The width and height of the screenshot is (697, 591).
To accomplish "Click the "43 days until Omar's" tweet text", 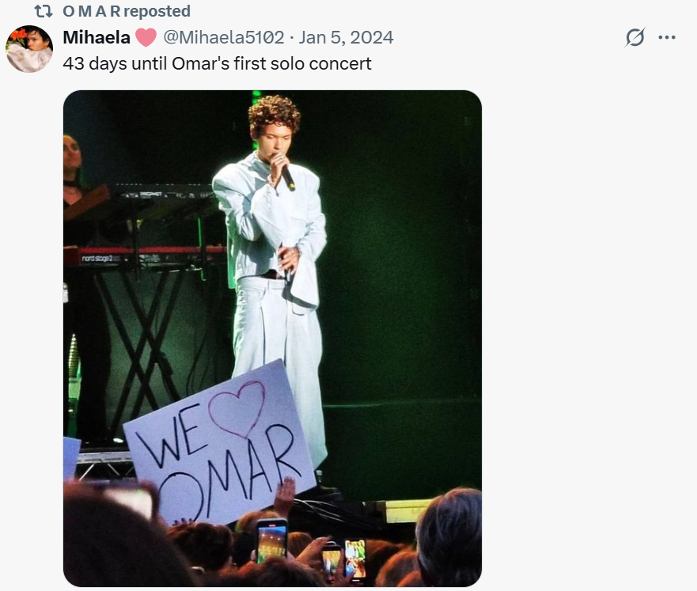I will 217,63.
